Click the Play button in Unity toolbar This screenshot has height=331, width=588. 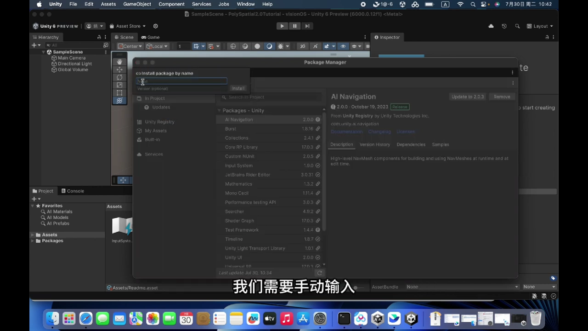[x=282, y=26]
